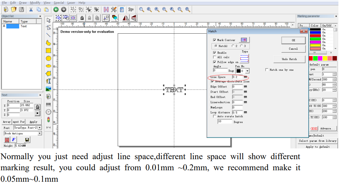Check Hatch one by one checkbox
345x189 pixels.
click(x=267, y=70)
